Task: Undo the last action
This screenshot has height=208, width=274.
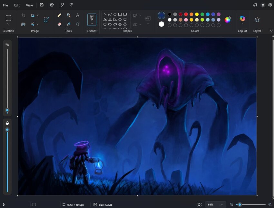Action: point(62,5)
